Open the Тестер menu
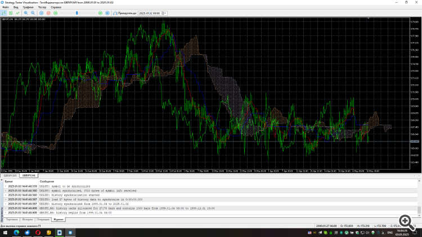Screen dimensions: 422x237 (42, 7)
